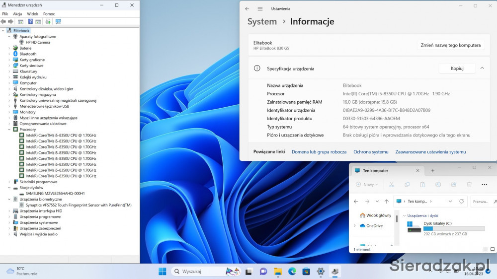Open the Zaawansowane ustawienia systemu link
This screenshot has height=279, width=497.
430,152
